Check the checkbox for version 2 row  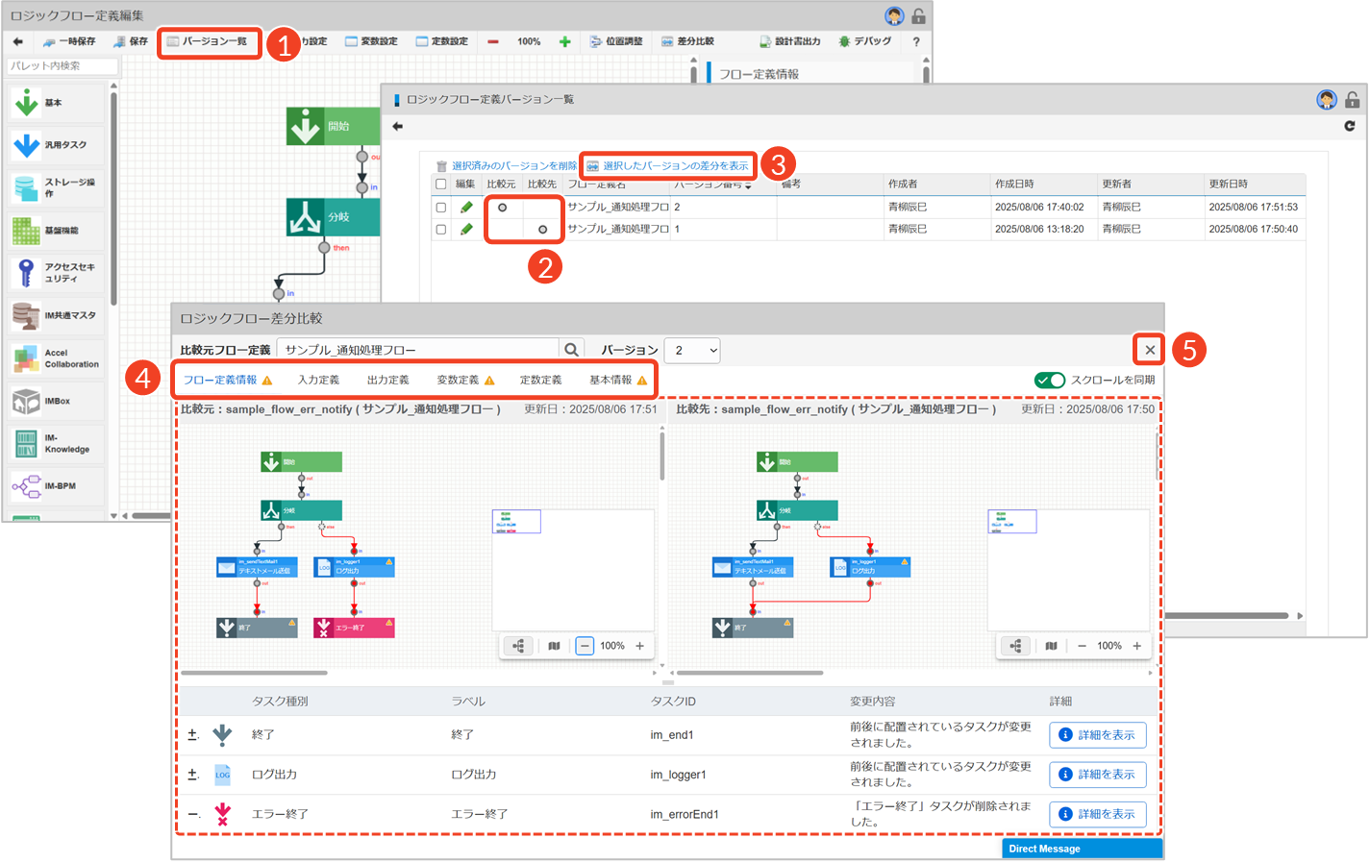coord(441,207)
